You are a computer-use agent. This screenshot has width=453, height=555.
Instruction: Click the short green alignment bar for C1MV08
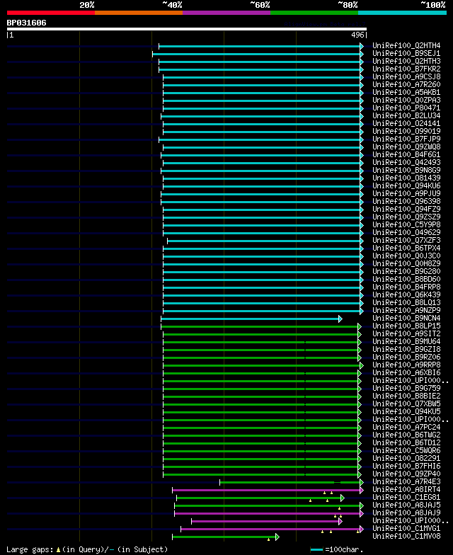[226, 537]
